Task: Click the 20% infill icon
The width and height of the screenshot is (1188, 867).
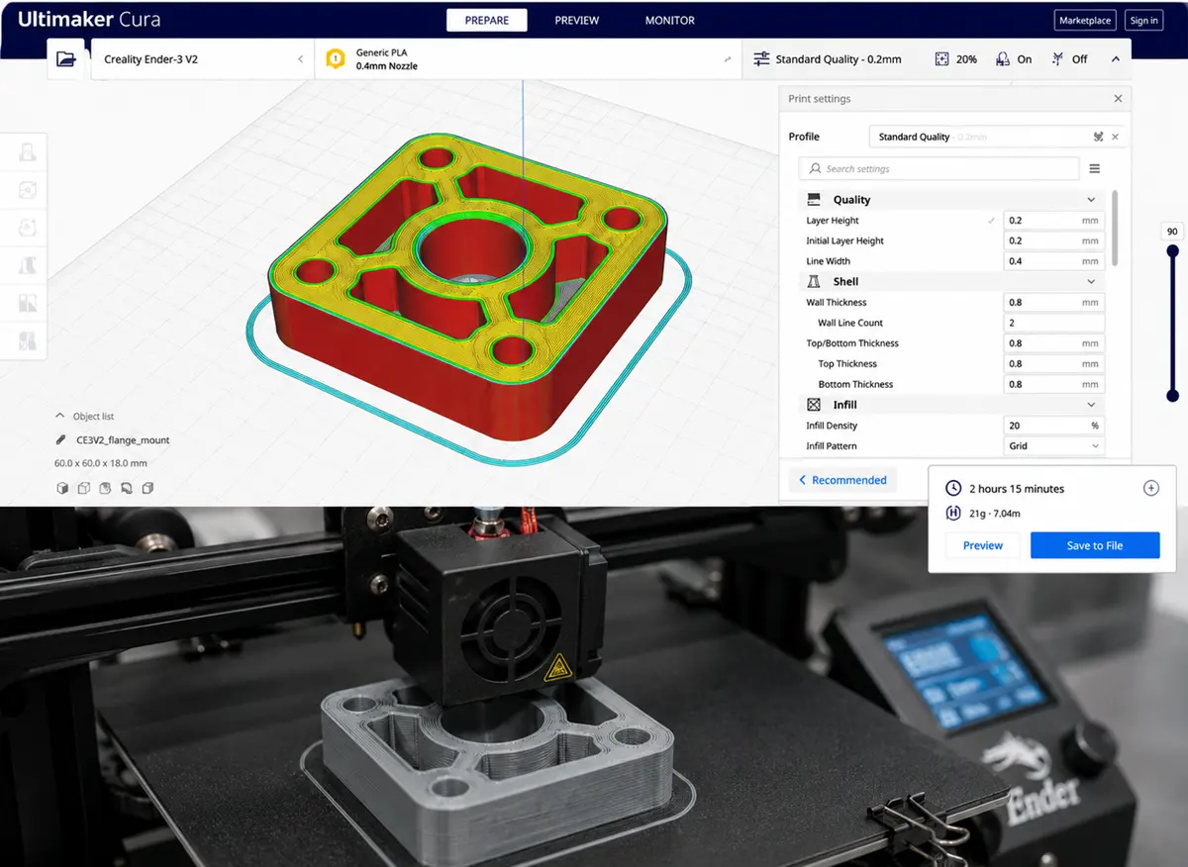Action: [941, 59]
